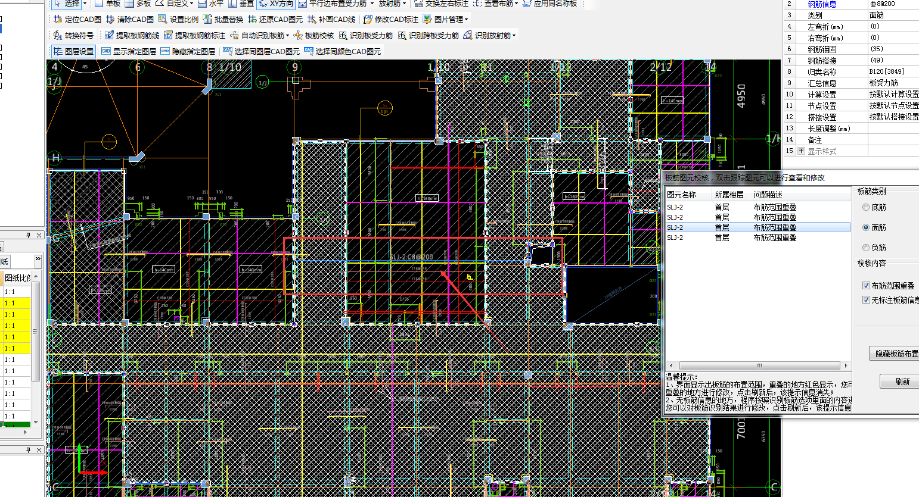Close the left drawing list panel
The image size is (919, 497).
39,236
